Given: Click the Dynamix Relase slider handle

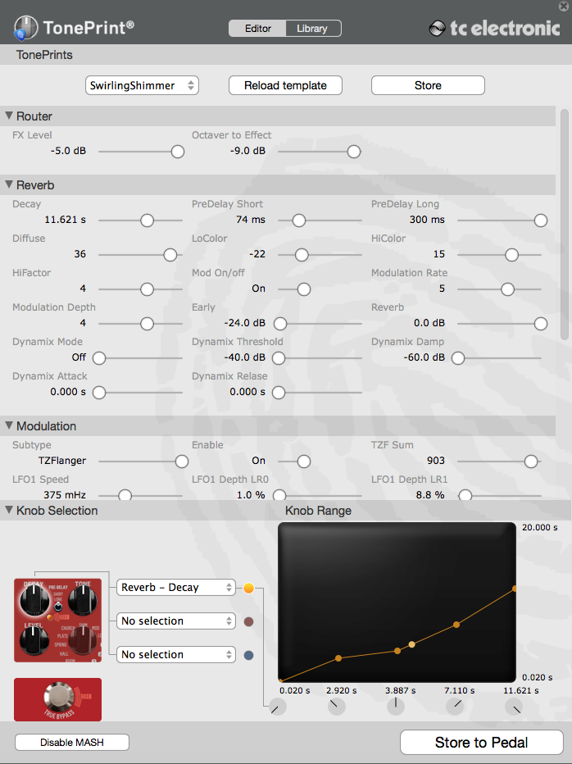Looking at the screenshot, I should click(279, 393).
